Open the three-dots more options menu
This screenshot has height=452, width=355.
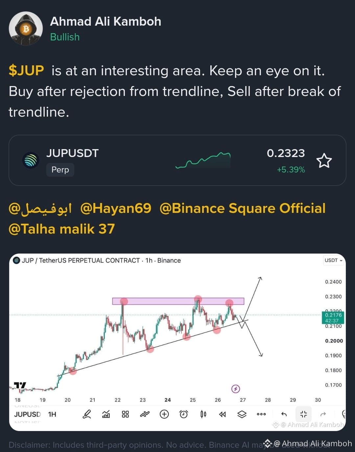(x=261, y=414)
